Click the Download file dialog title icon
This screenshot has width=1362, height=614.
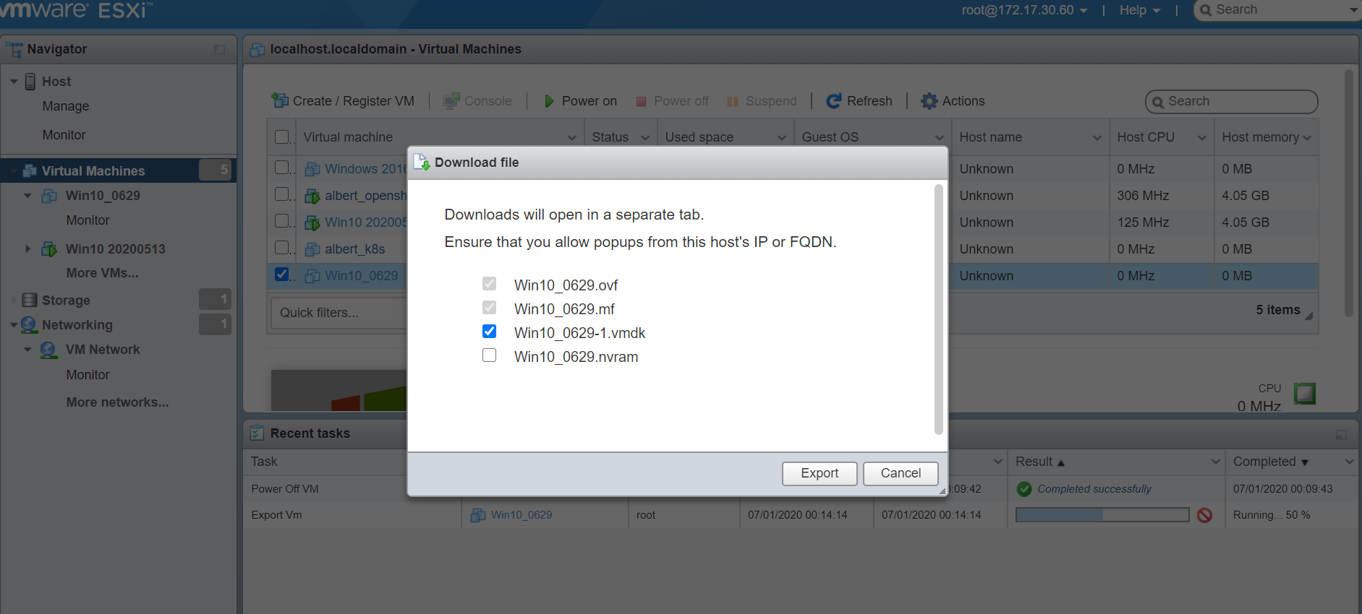click(x=422, y=162)
